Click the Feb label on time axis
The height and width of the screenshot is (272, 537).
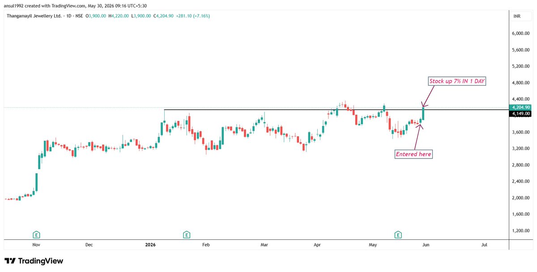(x=206, y=245)
